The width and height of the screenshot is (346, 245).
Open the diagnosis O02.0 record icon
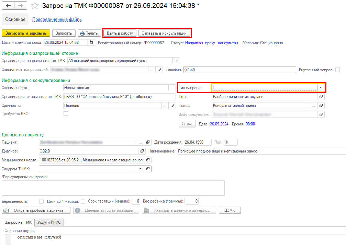(x=142, y=151)
